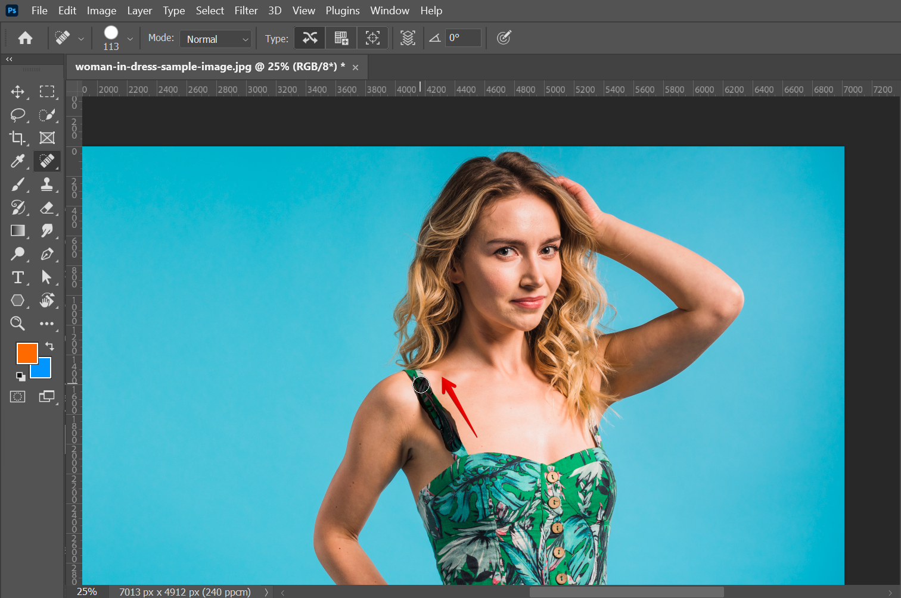The height and width of the screenshot is (598, 901).
Task: Expand the brush preset picker arrow
Action: coord(130,39)
